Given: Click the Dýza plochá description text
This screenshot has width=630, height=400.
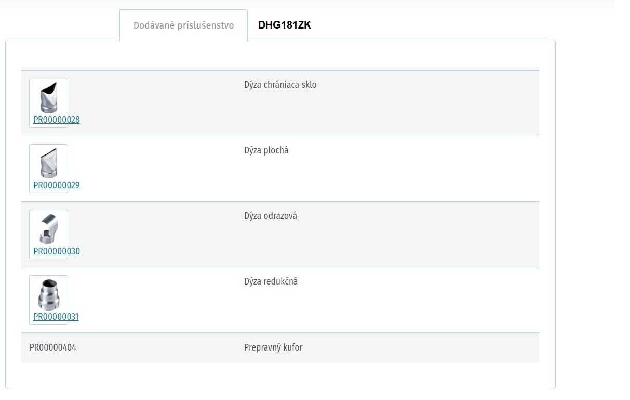Looking at the screenshot, I should tap(266, 150).
